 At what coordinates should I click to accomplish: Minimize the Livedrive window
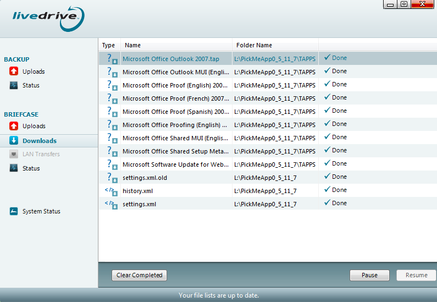tap(390, 4)
